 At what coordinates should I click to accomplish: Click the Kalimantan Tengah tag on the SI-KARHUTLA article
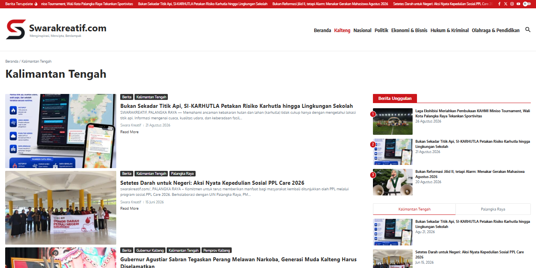pos(151,97)
